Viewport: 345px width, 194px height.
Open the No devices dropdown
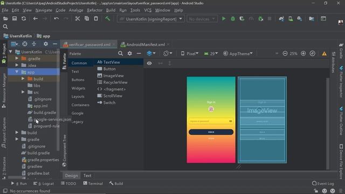tap(202, 19)
